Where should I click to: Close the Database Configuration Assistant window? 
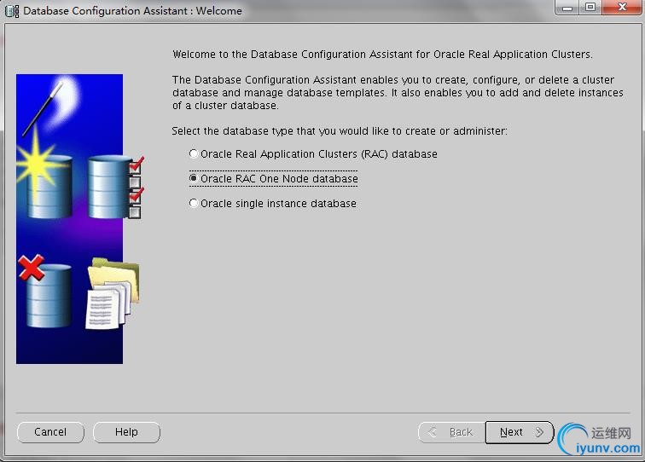pyautogui.click(x=622, y=8)
